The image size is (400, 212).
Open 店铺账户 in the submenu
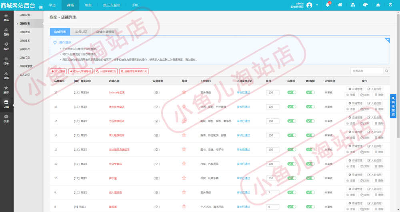(x=25, y=49)
